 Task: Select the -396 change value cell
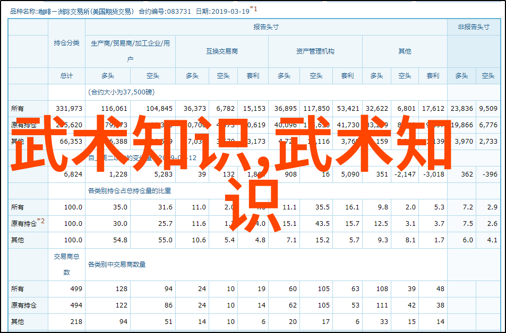click(x=490, y=174)
